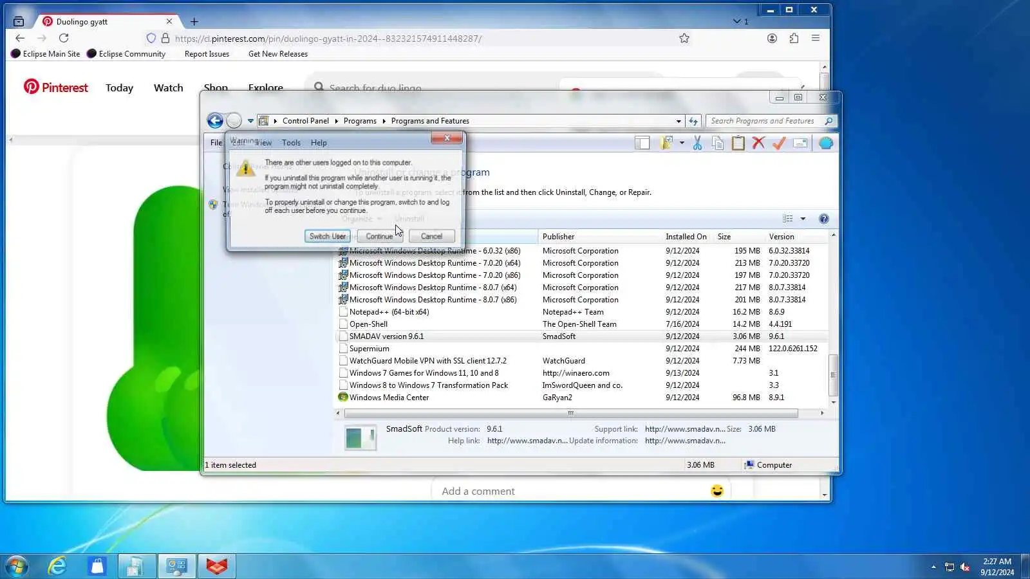Viewport: 1030px width, 579px height.
Task: Click the blue shell icon in toolbar
Action: pos(826,143)
